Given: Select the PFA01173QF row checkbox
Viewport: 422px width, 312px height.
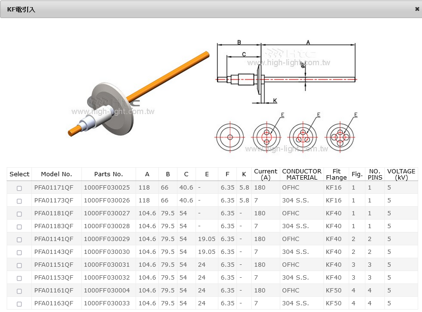Looking at the screenshot, I should [x=20, y=201].
